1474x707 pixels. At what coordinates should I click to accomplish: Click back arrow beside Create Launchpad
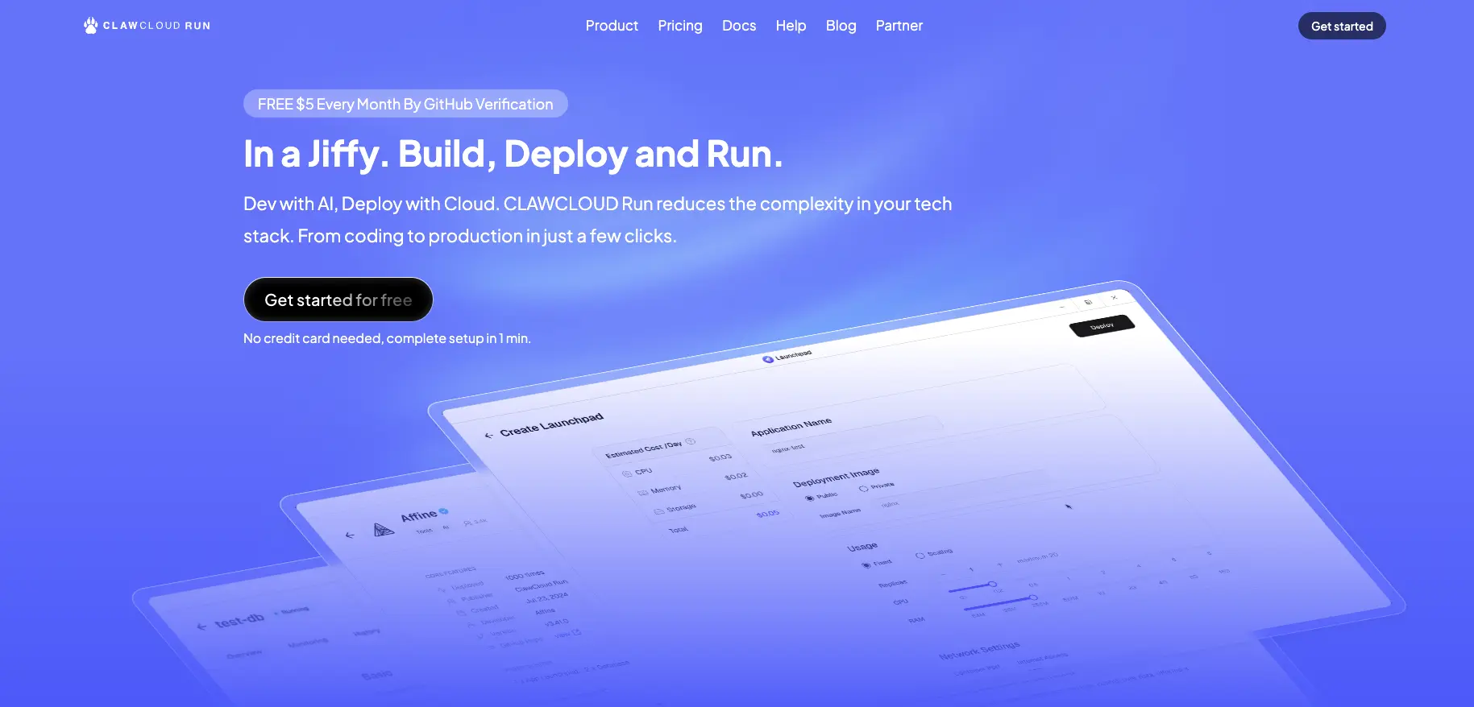(488, 436)
